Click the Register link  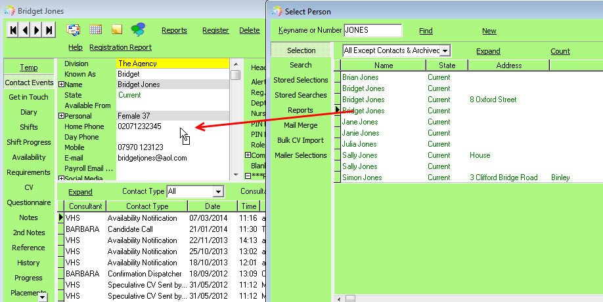pyautogui.click(x=215, y=30)
